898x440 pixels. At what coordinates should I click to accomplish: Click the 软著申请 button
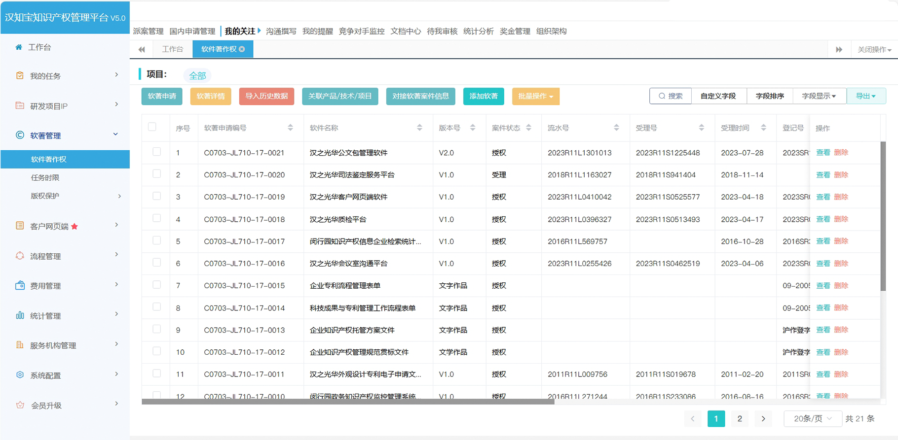tap(162, 97)
